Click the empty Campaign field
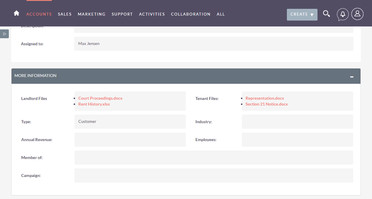Viewport: 372px width, 199px height. pyautogui.click(x=214, y=175)
